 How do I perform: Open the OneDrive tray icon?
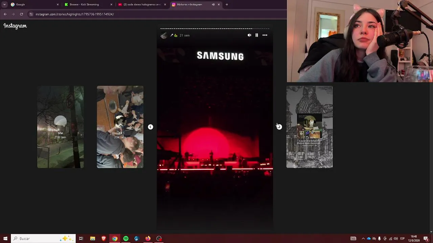pos(369,239)
